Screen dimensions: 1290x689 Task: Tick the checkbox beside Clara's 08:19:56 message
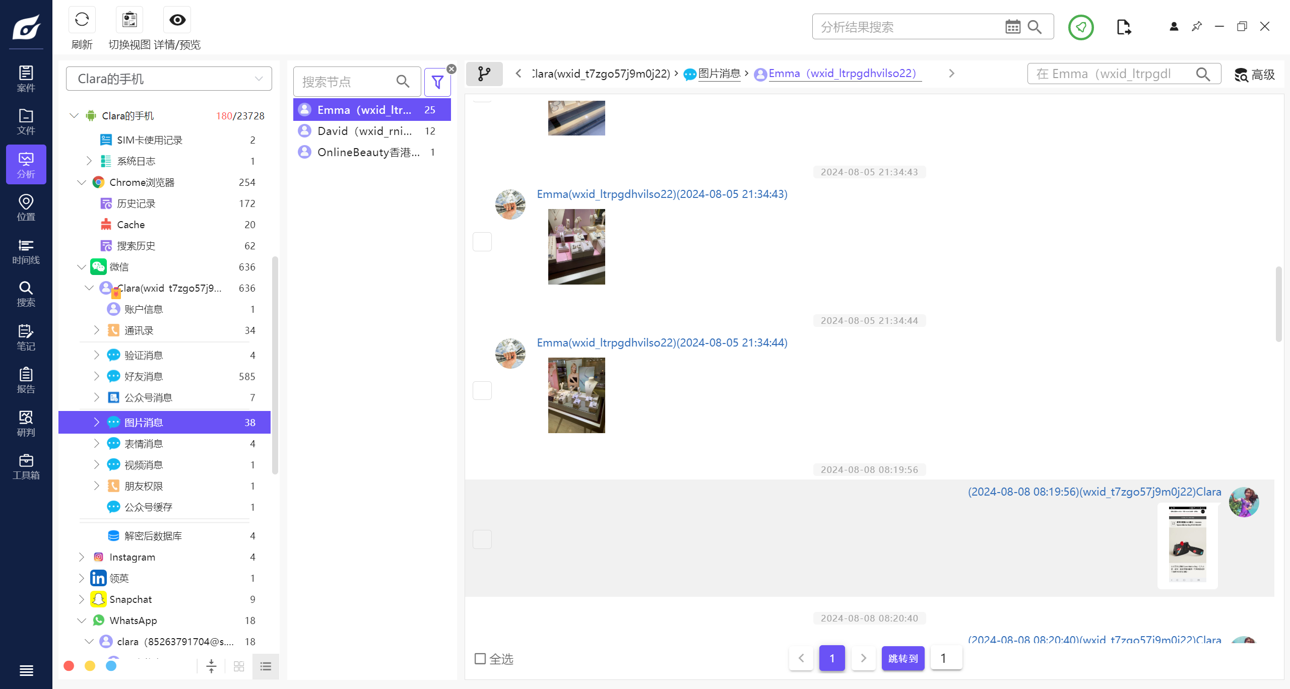[x=482, y=539]
